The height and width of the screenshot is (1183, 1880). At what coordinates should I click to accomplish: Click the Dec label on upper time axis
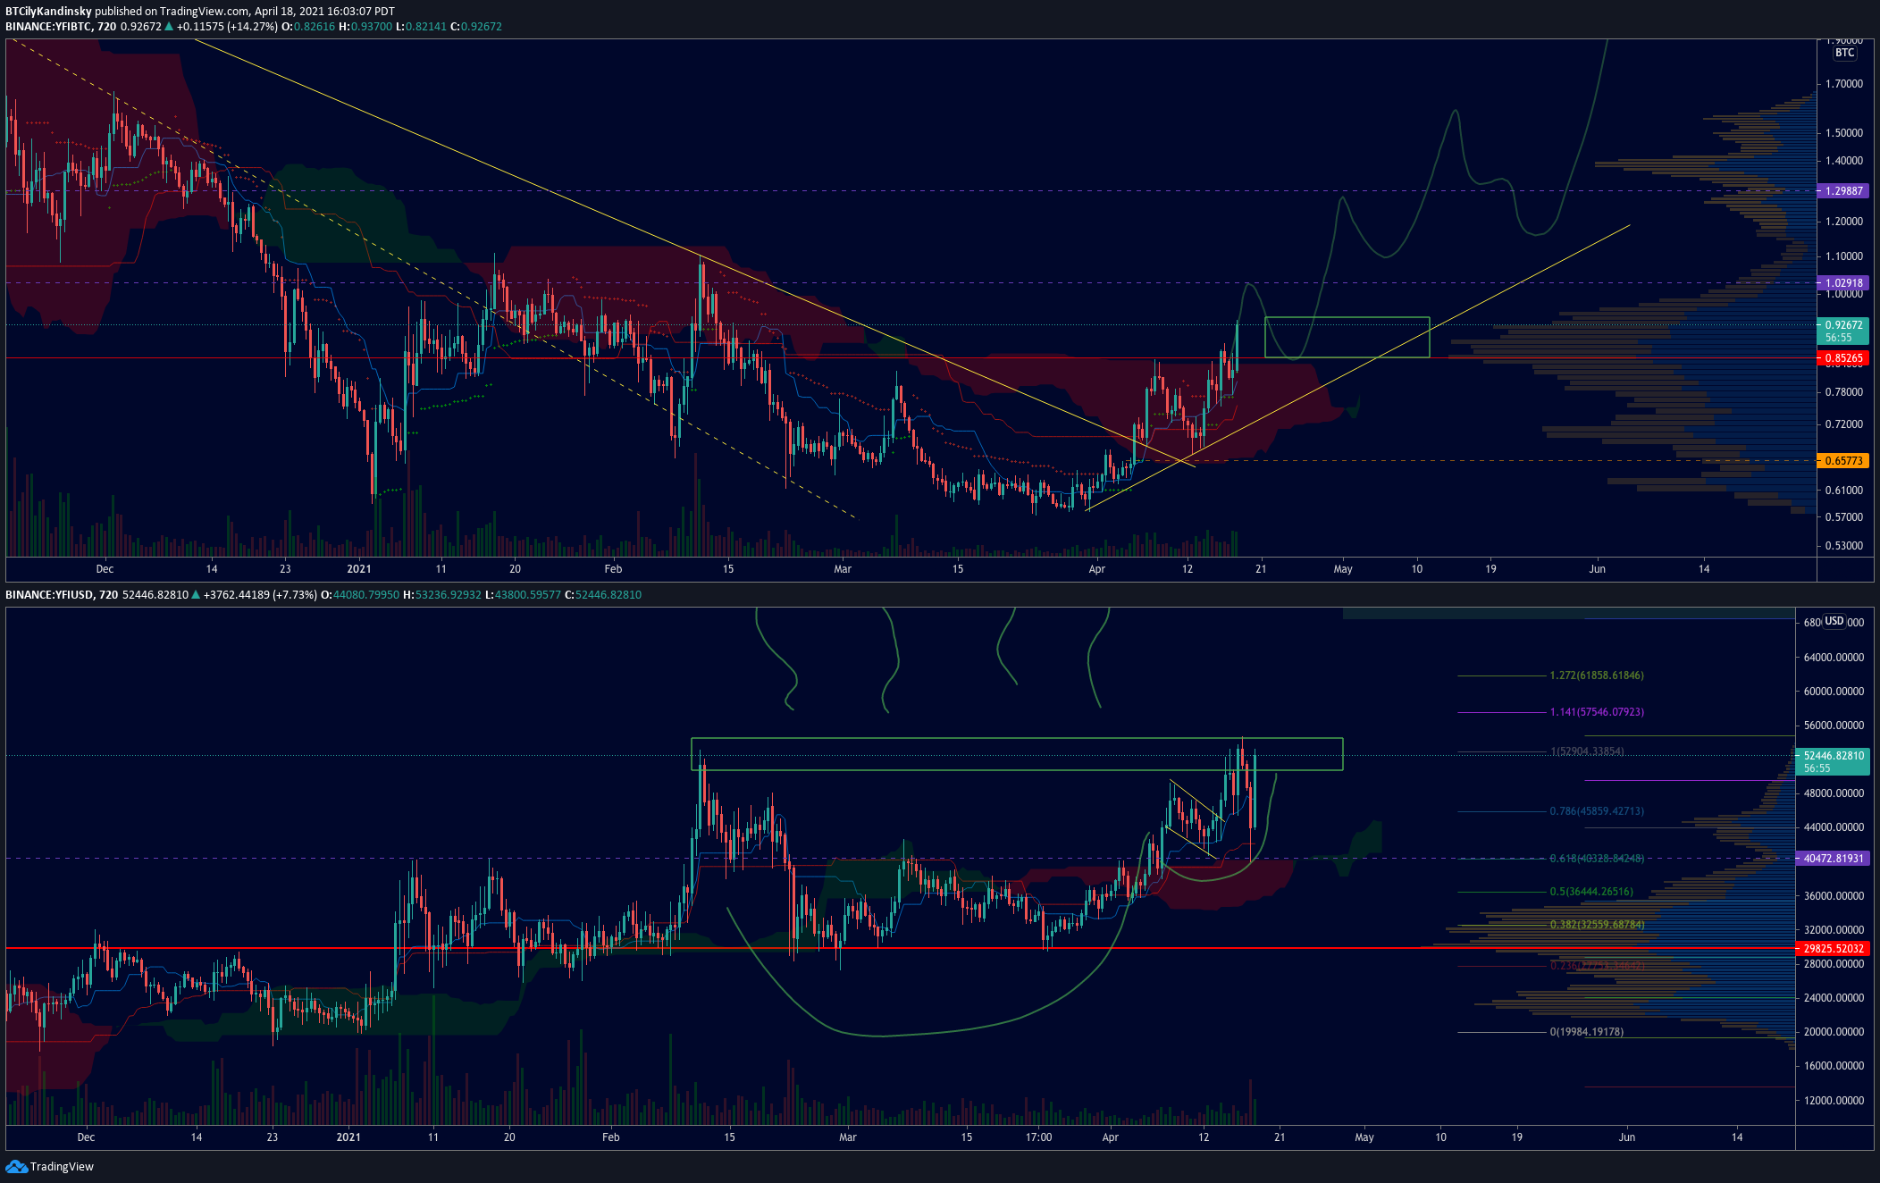(105, 569)
